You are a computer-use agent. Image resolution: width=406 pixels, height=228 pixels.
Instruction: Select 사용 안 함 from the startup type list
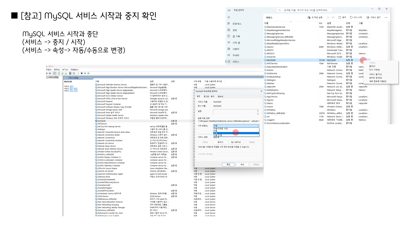click(236, 135)
